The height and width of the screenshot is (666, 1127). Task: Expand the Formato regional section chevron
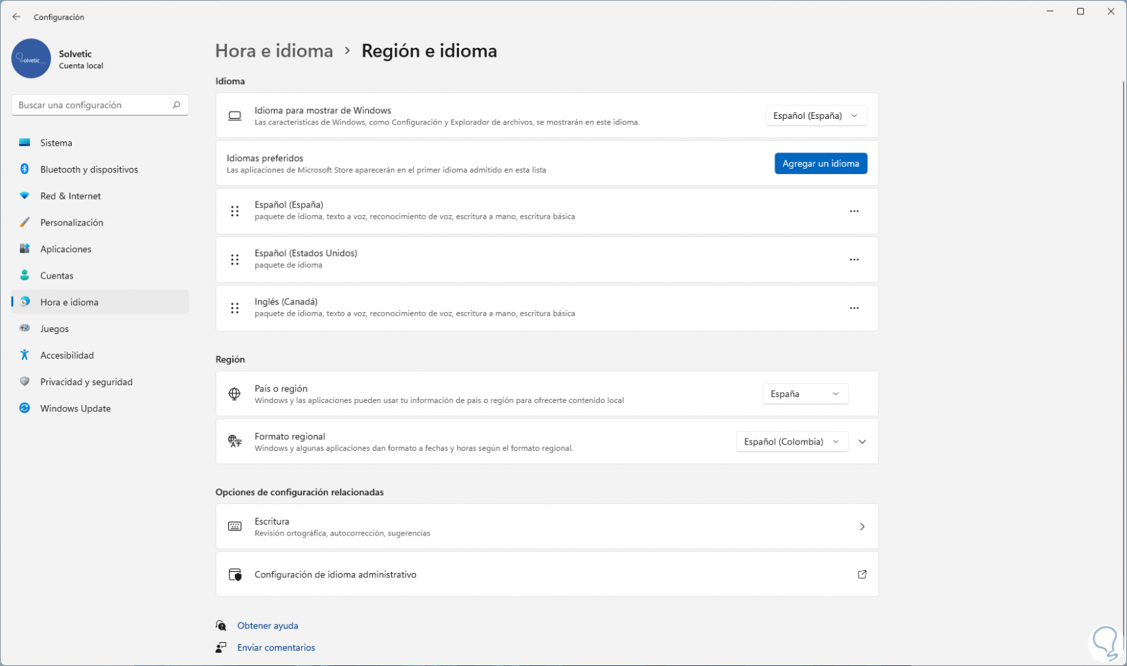click(x=863, y=442)
